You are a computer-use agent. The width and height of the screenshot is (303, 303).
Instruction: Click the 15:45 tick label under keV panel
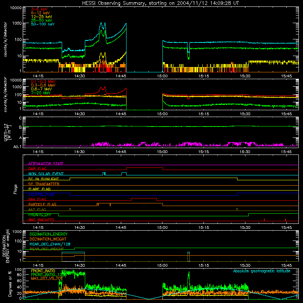286,76
